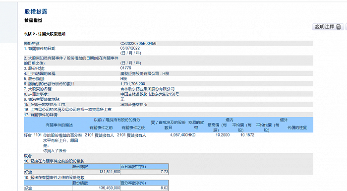
Task: Click issued shares figure 1,701,796,200
Action: [132, 84]
